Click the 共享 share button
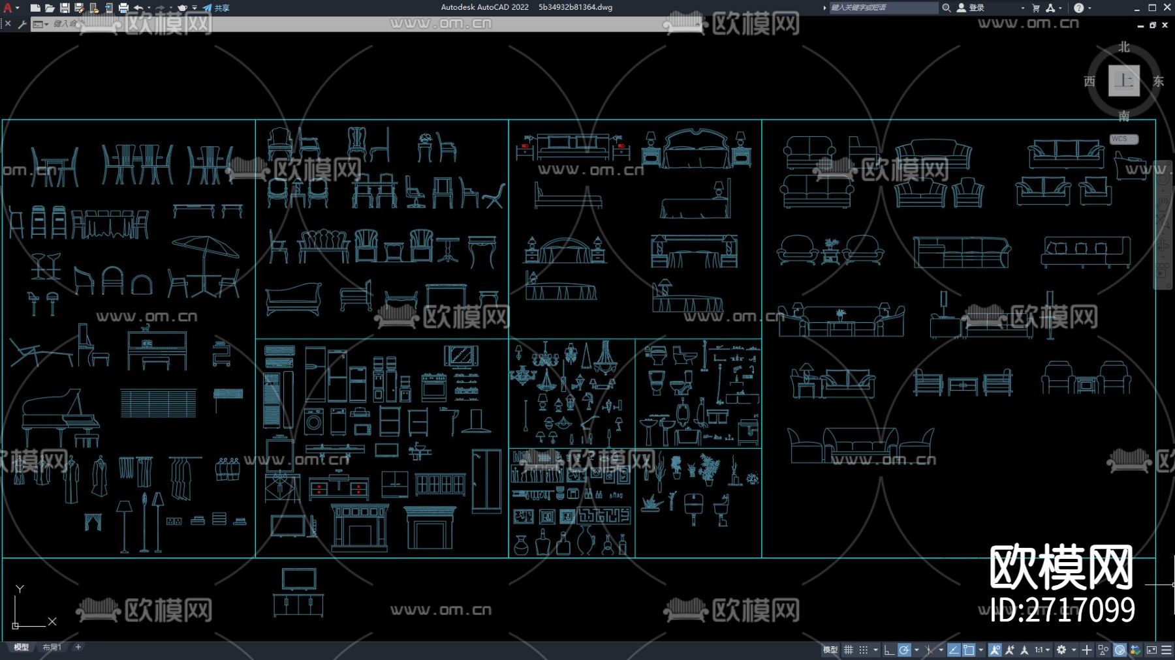This screenshot has width=1175, height=660. pos(216,8)
